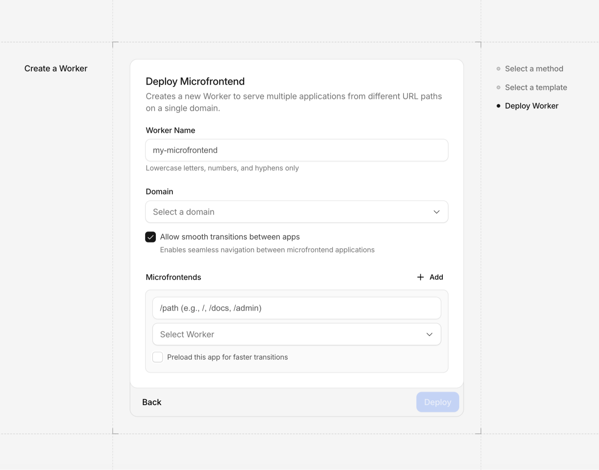Click the Create a Worker heading
This screenshot has width=599, height=470.
click(x=56, y=68)
